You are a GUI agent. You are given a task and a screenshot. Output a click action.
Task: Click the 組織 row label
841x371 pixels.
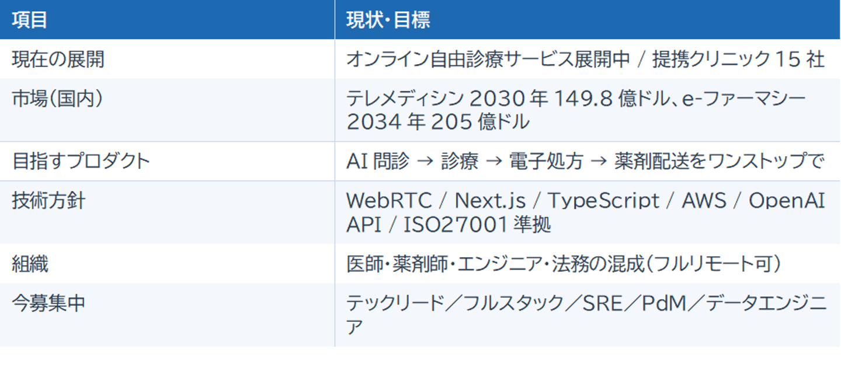tap(30, 264)
